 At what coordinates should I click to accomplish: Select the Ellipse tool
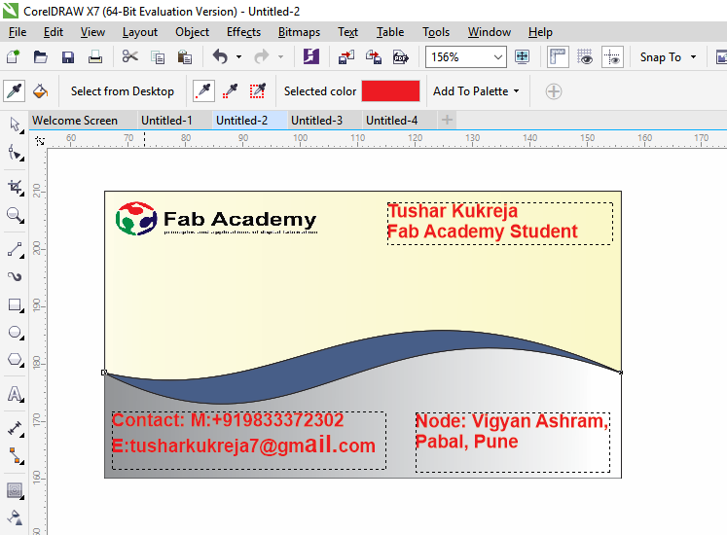(16, 333)
